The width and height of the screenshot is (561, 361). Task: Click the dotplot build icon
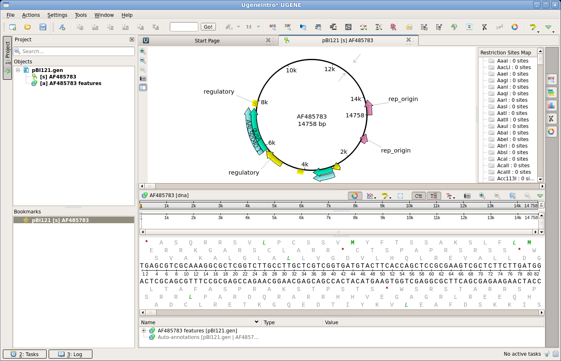(x=348, y=27)
